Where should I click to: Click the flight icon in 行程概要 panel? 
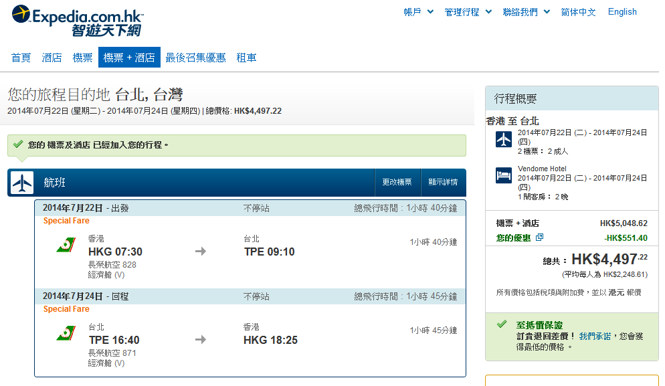(x=504, y=138)
